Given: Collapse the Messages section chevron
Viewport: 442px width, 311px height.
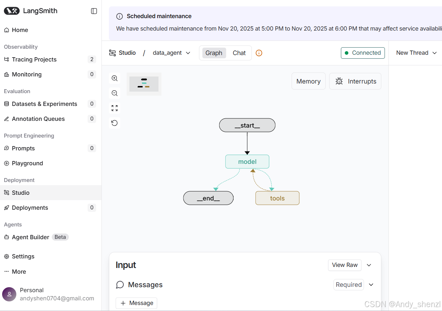Looking at the screenshot, I should click(371, 285).
